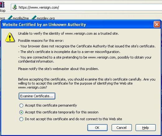Click the partially visible .org bookmark
The height and width of the screenshot is (136, 162).
(2, 18)
